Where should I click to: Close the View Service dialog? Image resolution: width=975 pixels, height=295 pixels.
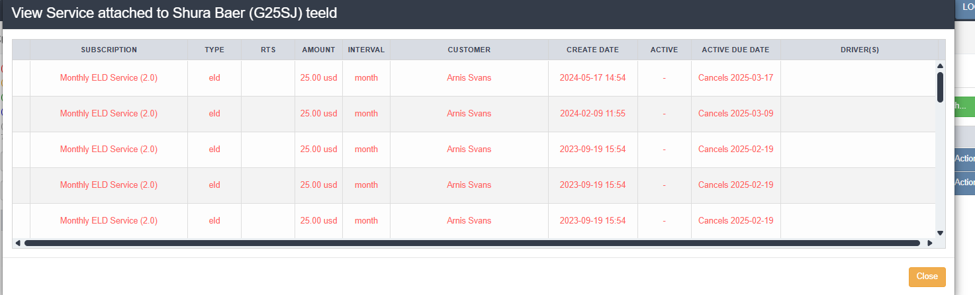(x=927, y=276)
